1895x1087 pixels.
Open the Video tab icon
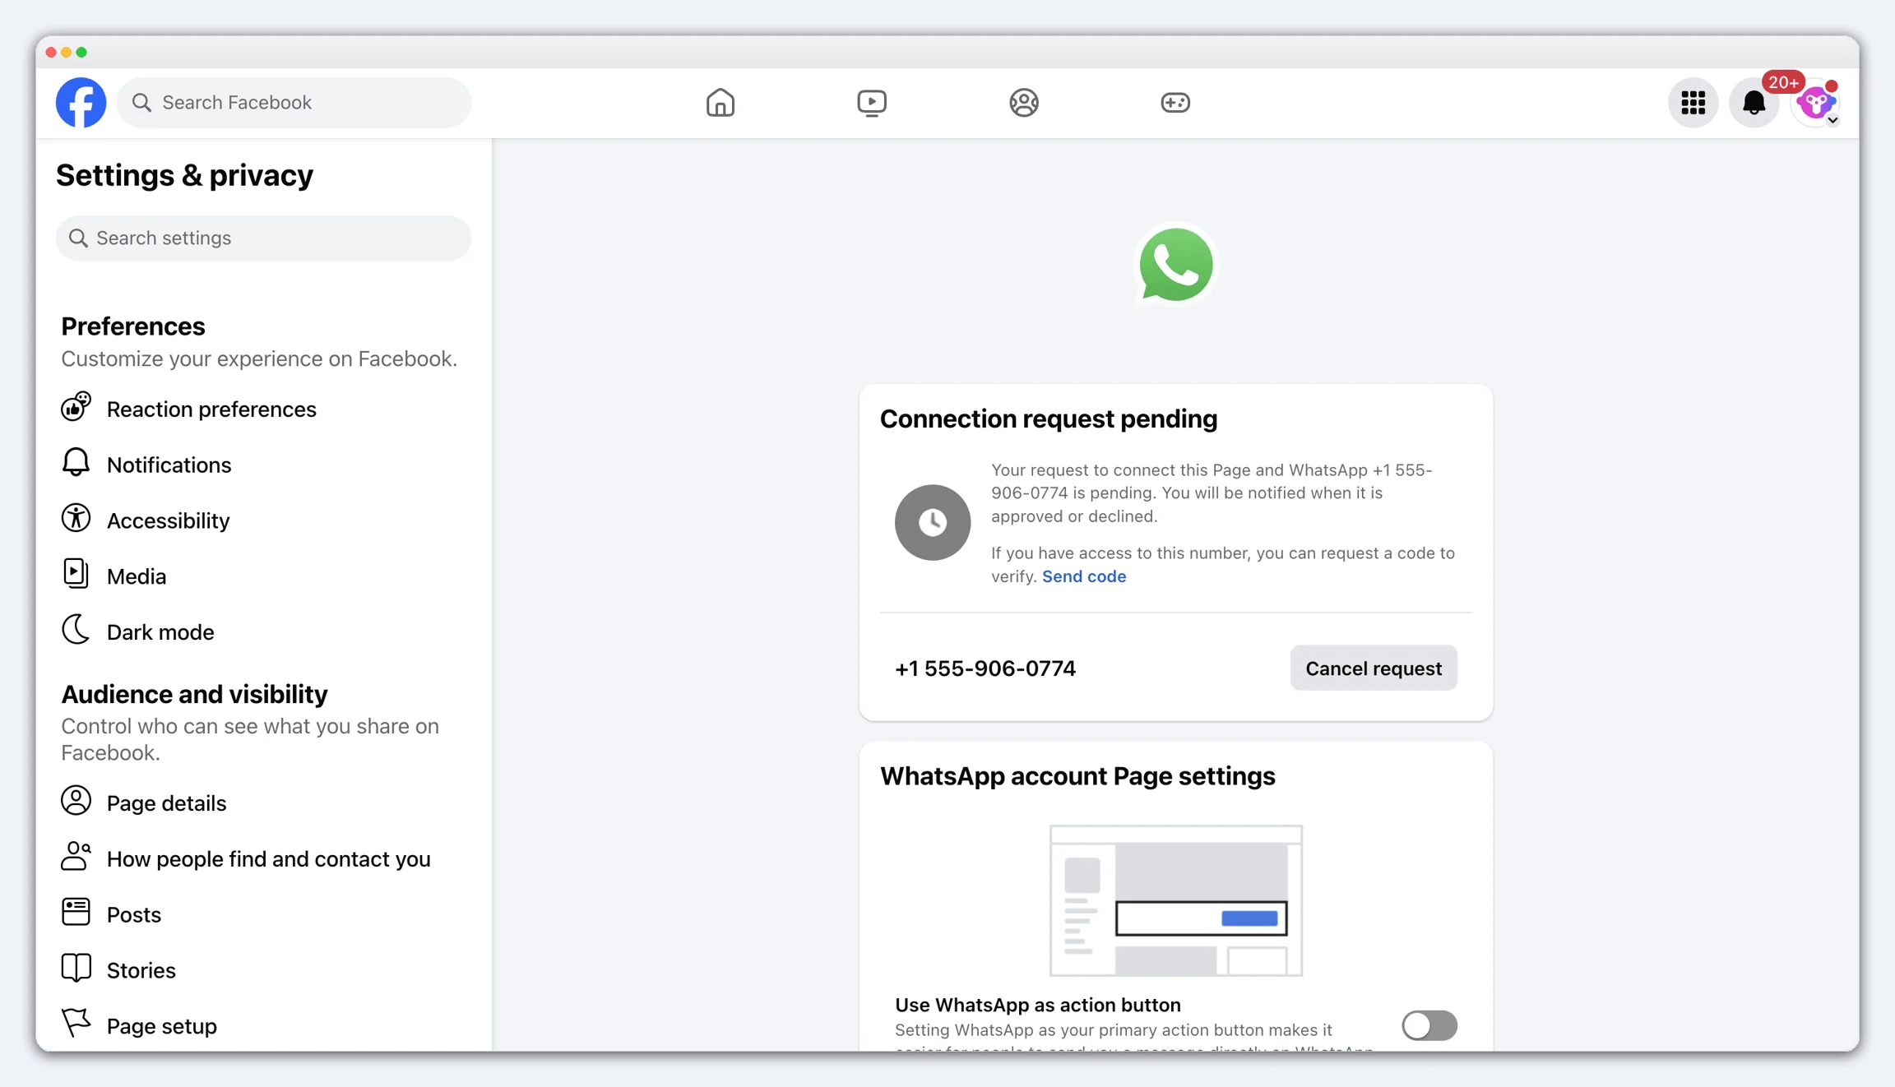pos(872,103)
